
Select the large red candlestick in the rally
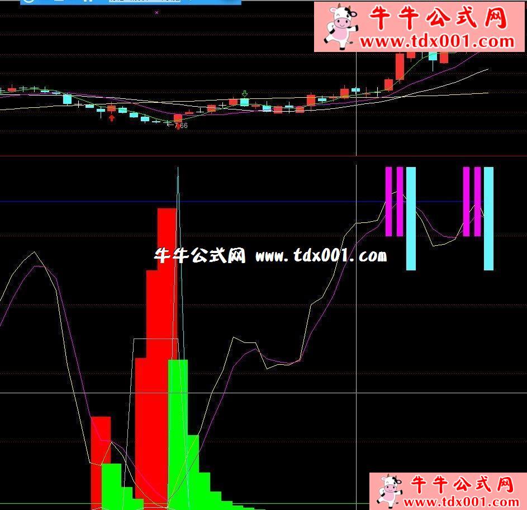point(400,67)
